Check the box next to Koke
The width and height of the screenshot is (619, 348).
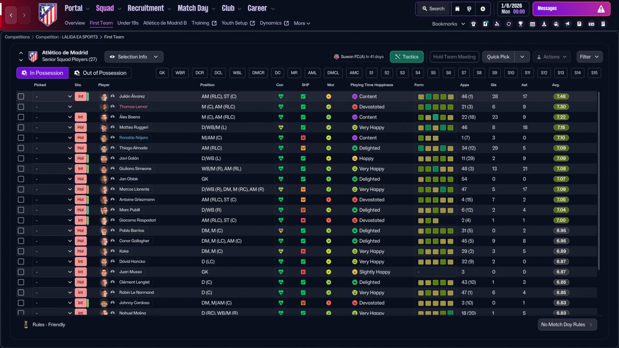tap(21, 251)
